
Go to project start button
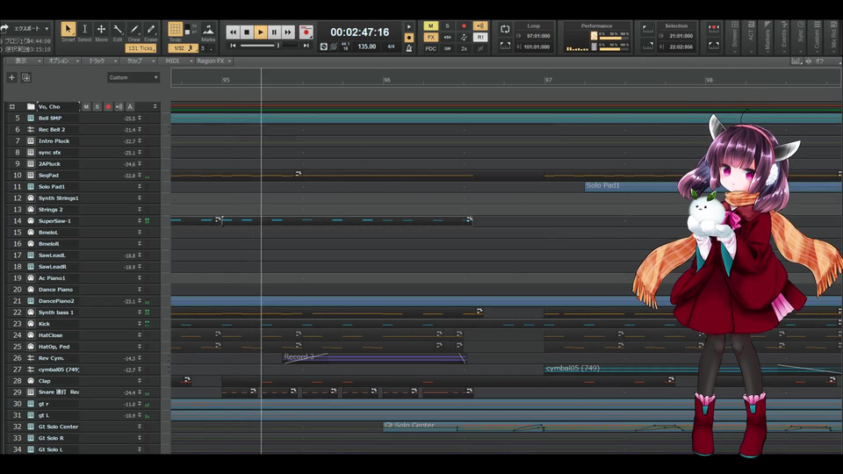coord(233,46)
